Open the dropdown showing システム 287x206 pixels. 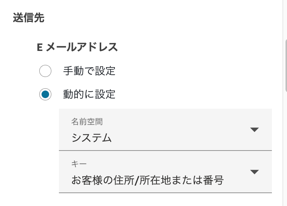(x=165, y=130)
